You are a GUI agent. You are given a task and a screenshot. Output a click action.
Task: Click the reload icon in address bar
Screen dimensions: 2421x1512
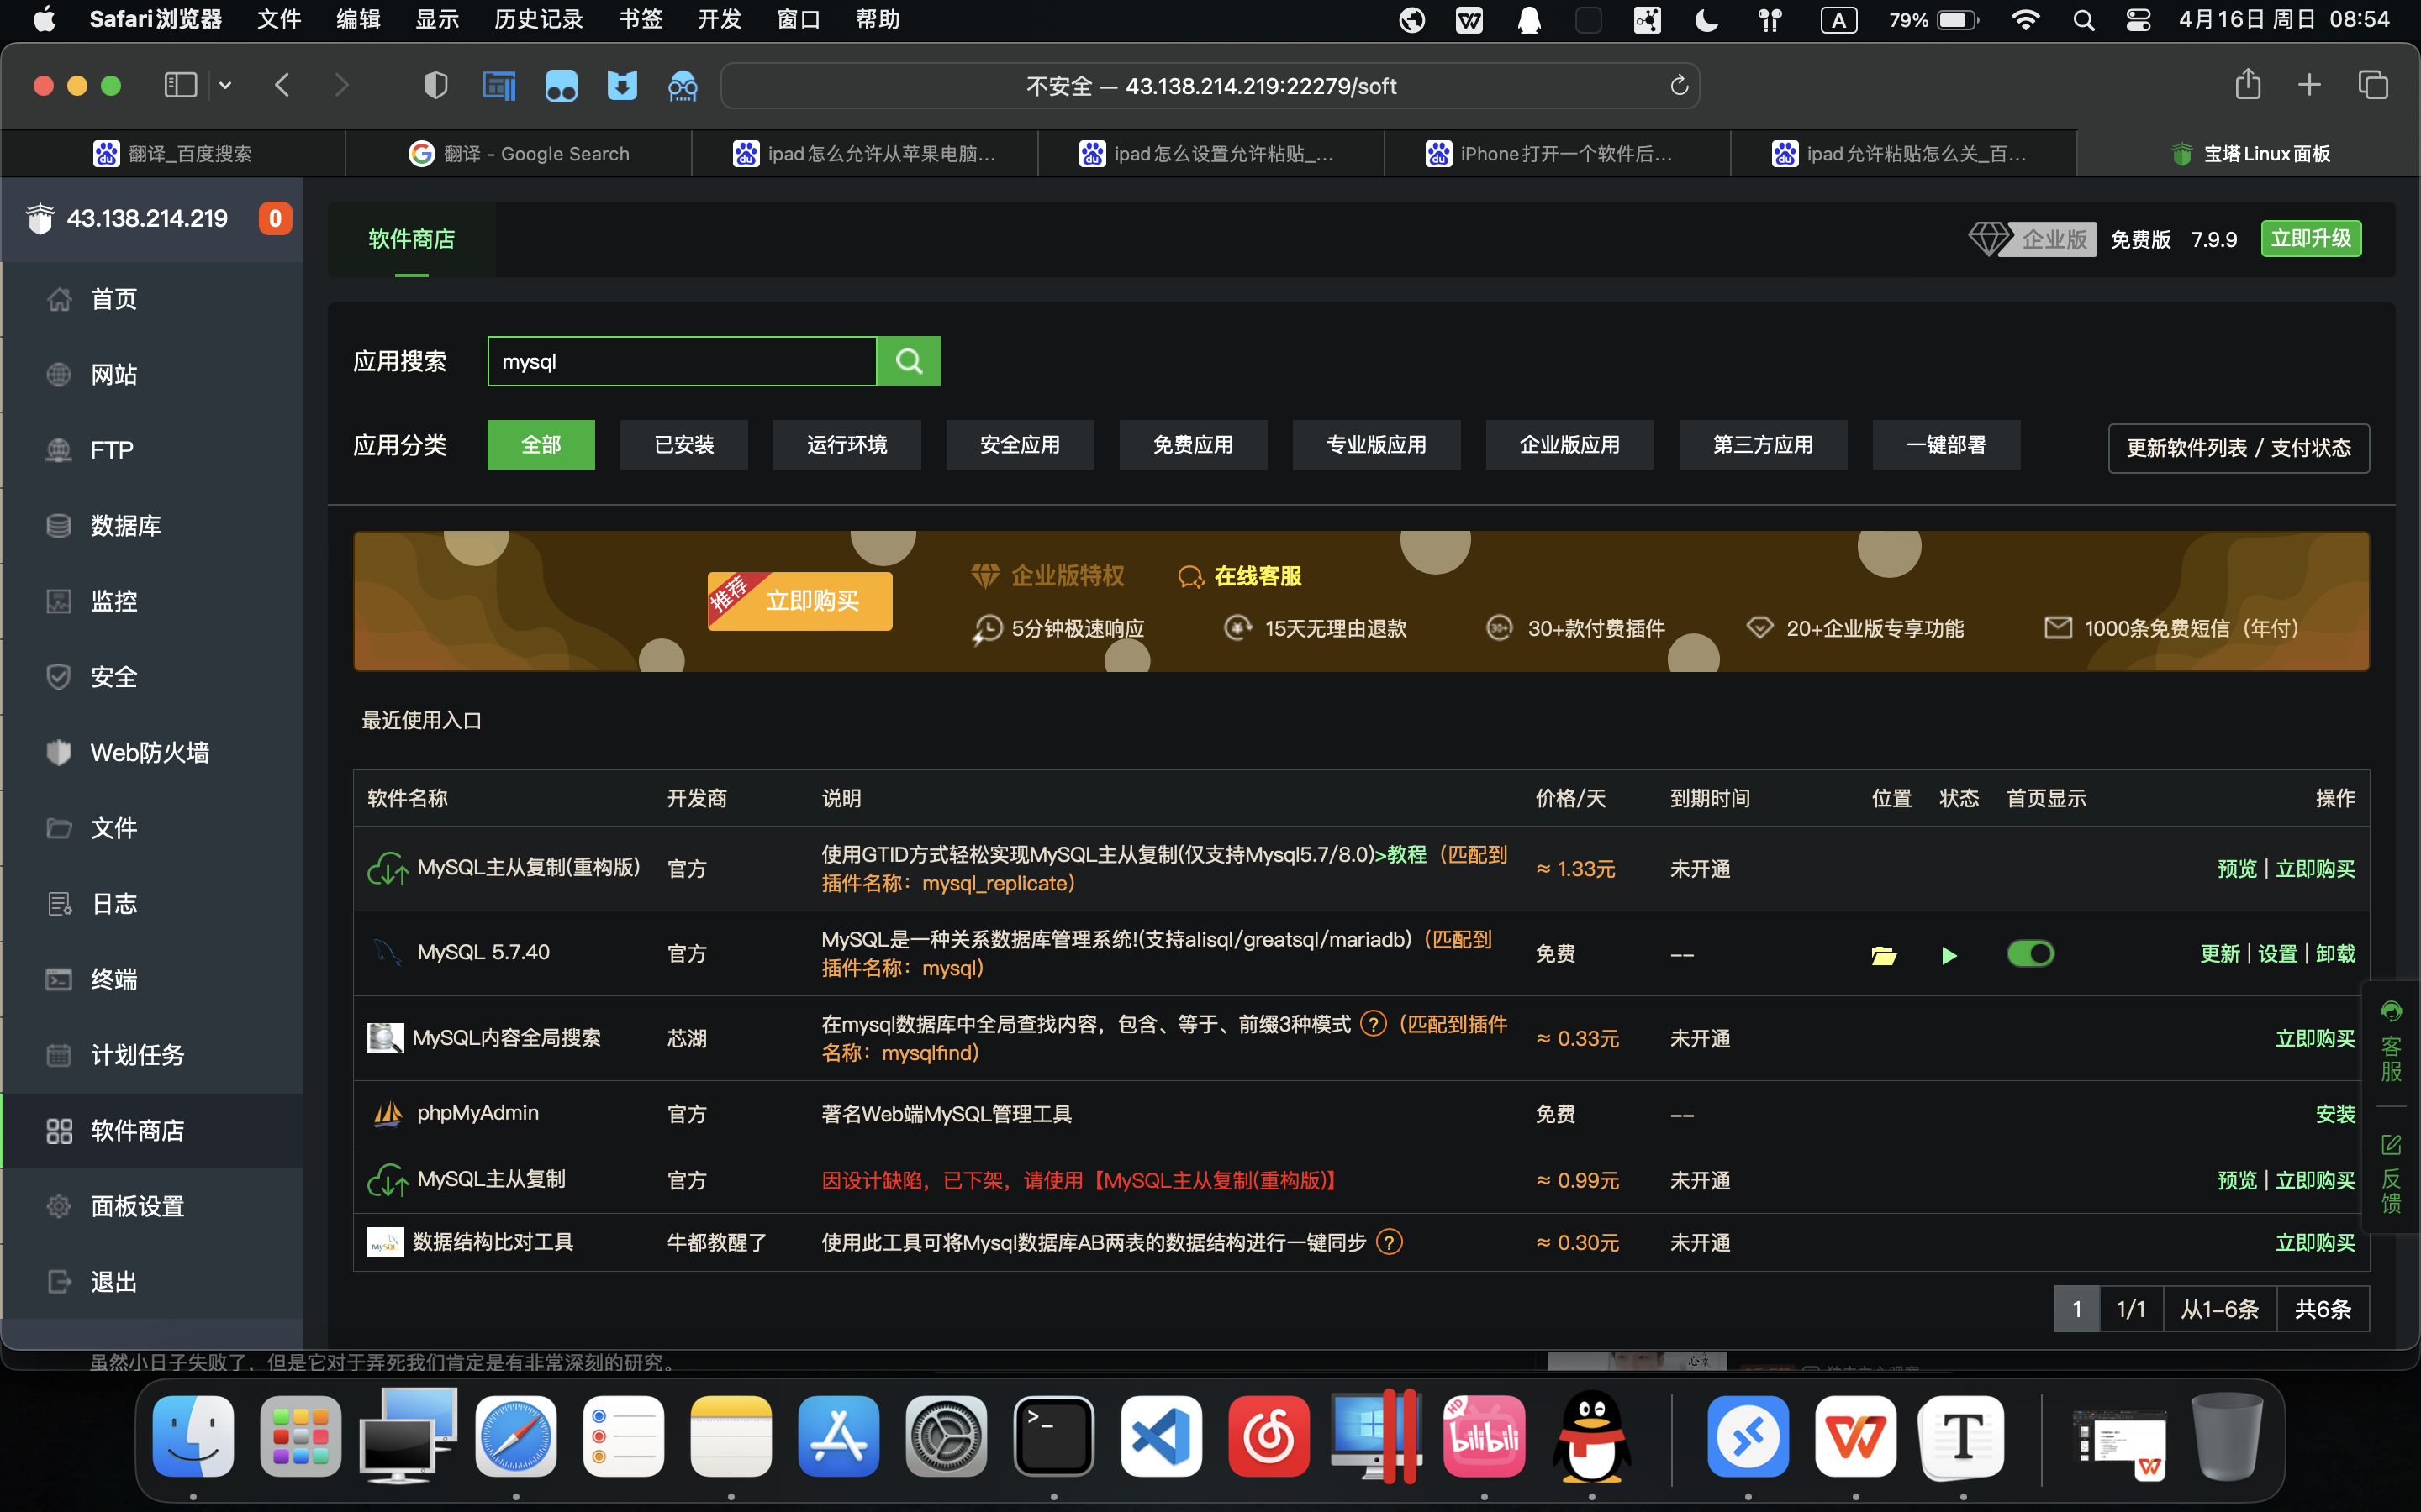coord(1679,86)
